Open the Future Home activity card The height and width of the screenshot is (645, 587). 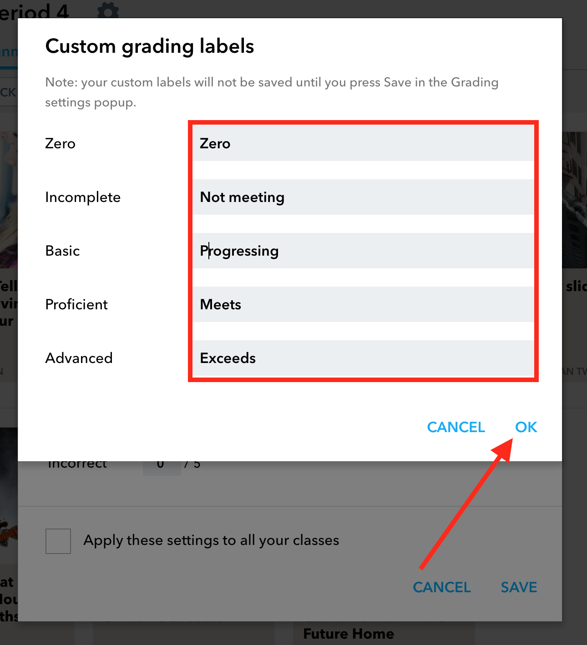tap(349, 634)
